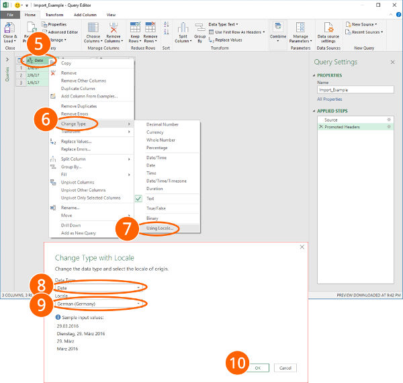Sort ascending using the A-Z icon
This screenshot has height=383, width=403.
167,24
